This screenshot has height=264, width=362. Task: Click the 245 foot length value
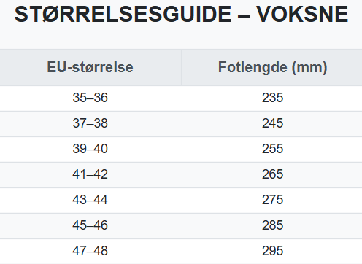(272, 123)
